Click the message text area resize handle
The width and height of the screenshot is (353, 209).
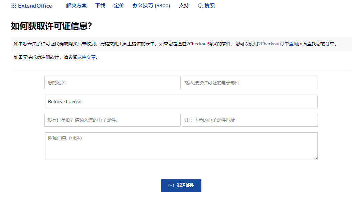click(x=316, y=158)
